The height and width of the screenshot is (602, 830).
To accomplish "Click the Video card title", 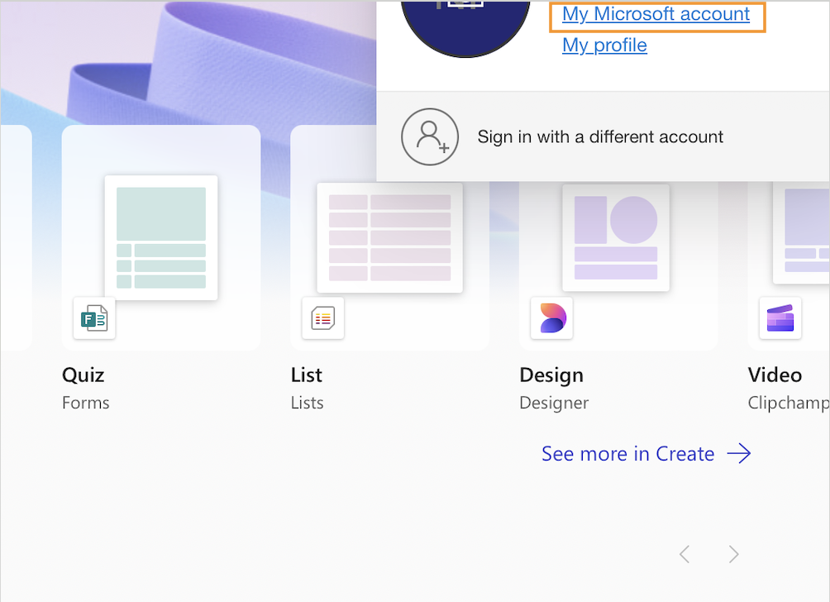I will click(x=775, y=375).
